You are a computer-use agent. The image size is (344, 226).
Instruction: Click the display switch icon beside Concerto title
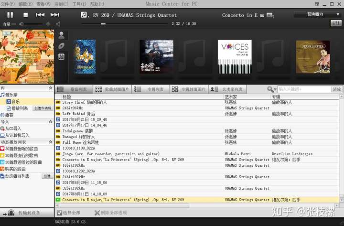[270, 15]
